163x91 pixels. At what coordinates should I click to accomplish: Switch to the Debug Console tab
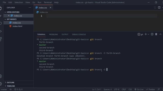tap(79, 34)
